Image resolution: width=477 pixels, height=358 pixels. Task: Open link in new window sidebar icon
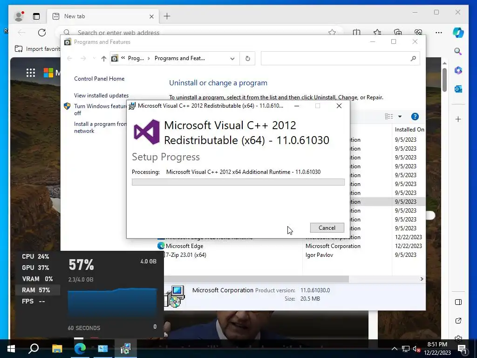tap(458, 321)
